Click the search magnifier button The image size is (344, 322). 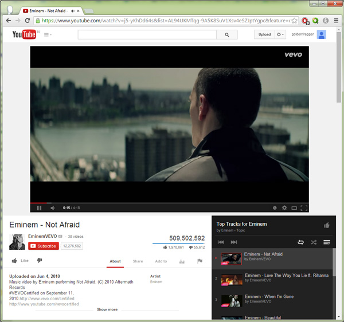pyautogui.click(x=227, y=34)
